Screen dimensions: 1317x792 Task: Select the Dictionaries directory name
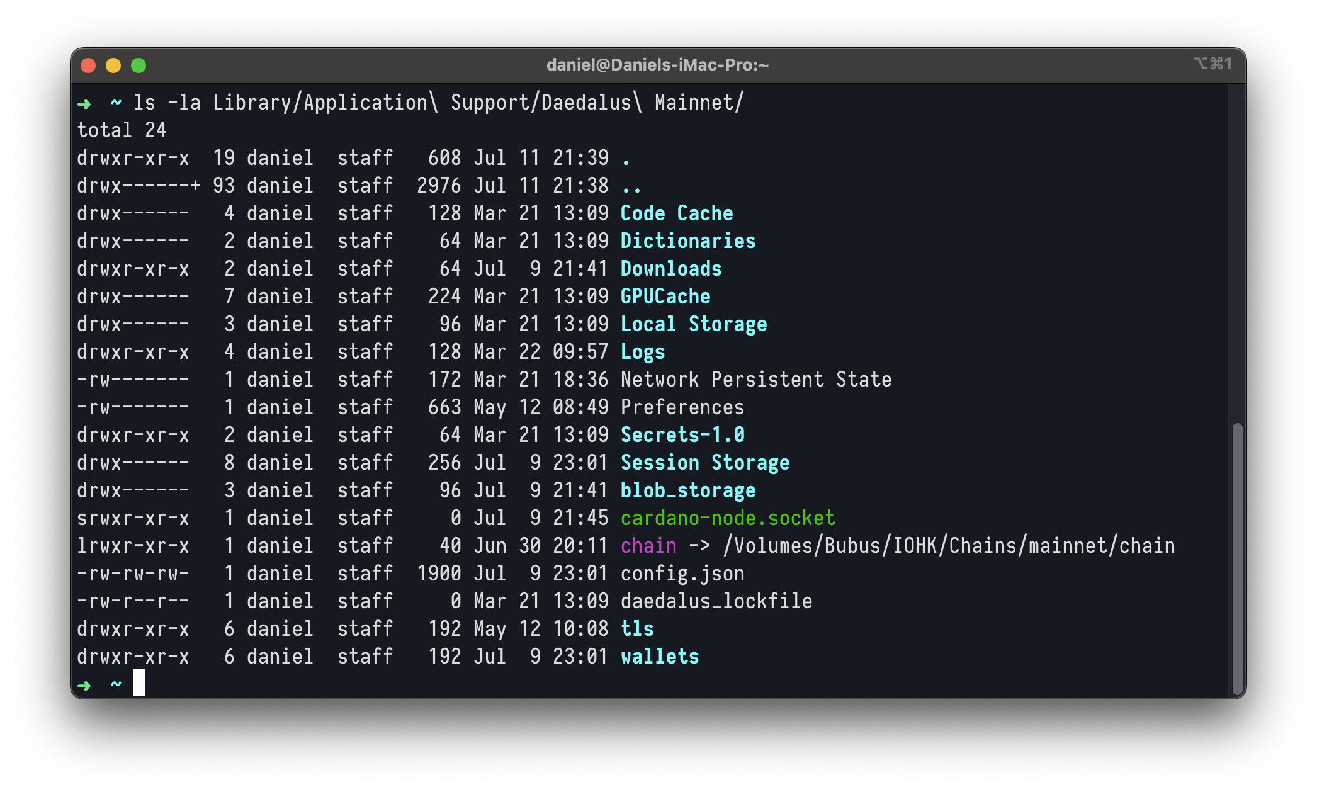tap(688, 241)
